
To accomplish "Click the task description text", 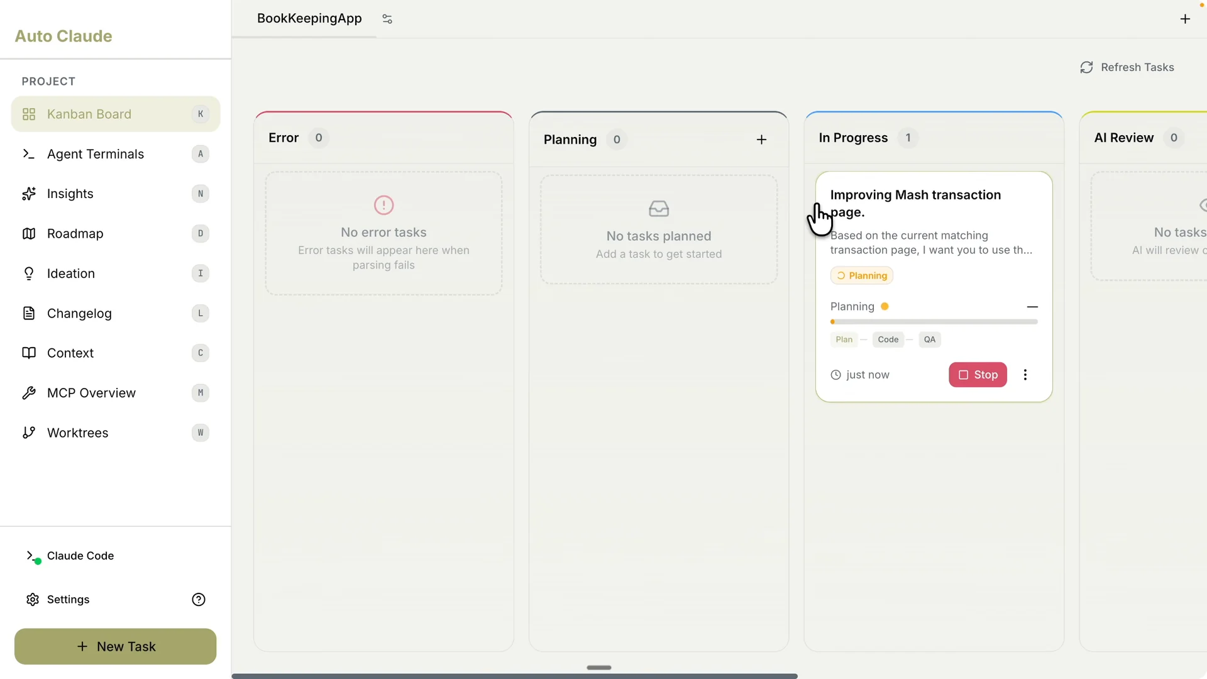I will [x=931, y=243].
